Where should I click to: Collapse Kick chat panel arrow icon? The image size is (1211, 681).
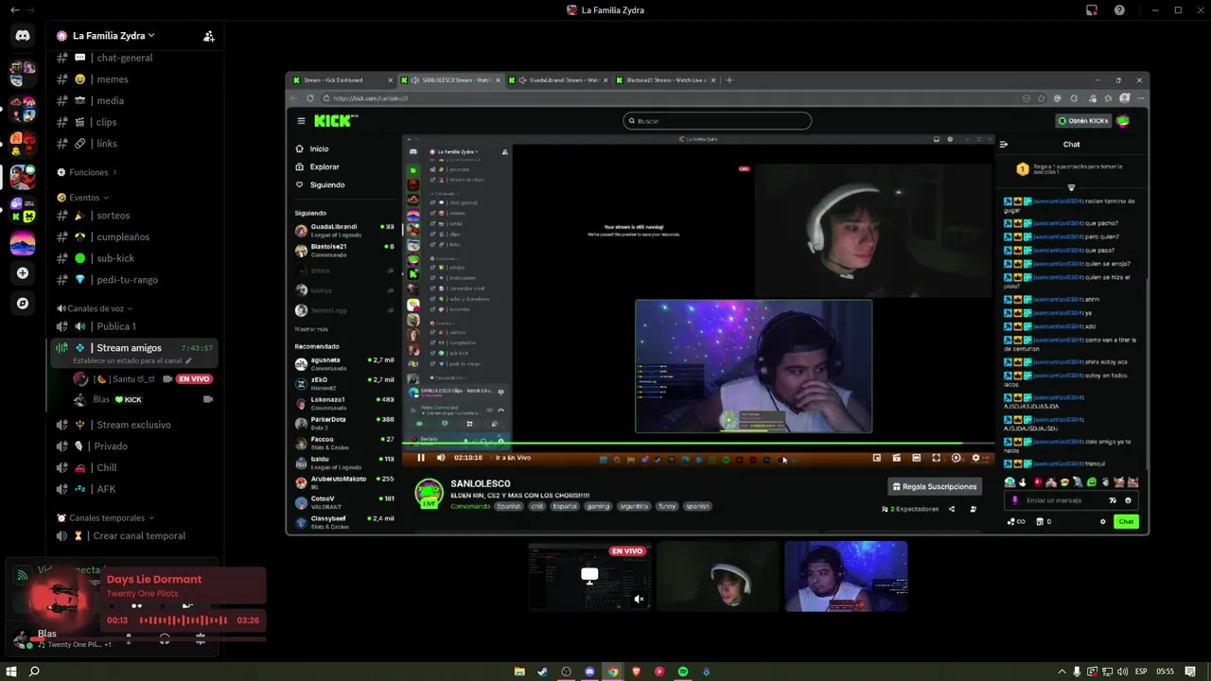pyautogui.click(x=1004, y=145)
